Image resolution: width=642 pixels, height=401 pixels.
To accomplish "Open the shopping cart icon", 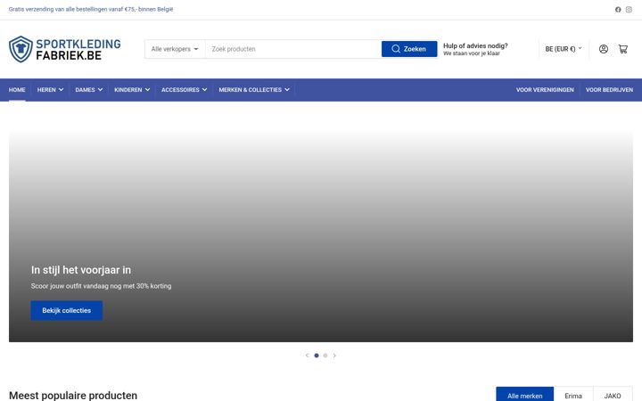I will click(x=622, y=49).
